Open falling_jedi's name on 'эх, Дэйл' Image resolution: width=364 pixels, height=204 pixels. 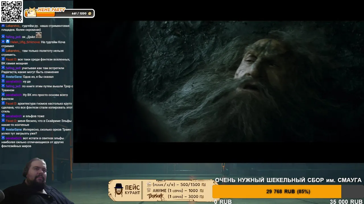tap(13, 37)
